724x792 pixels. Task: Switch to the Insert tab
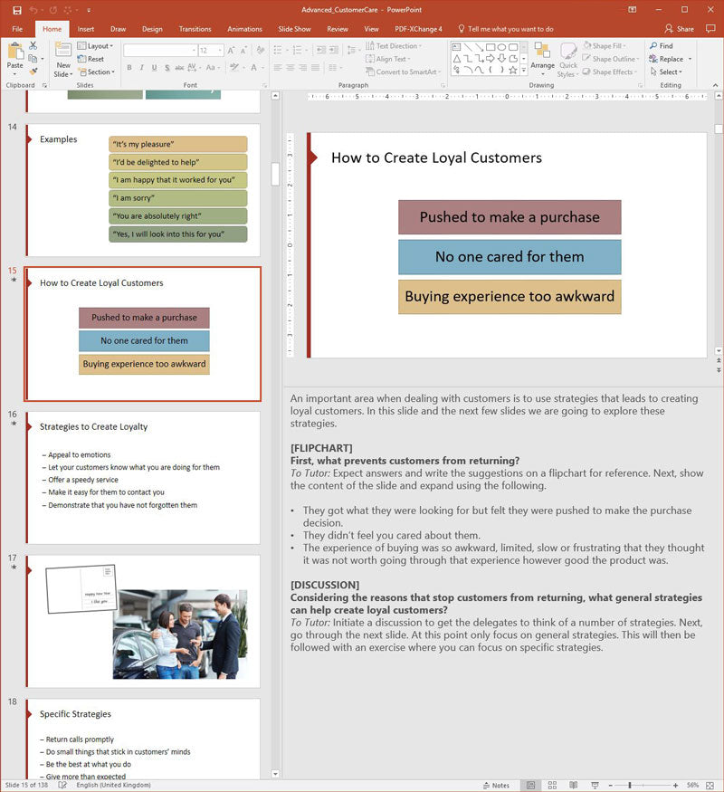pyautogui.click(x=86, y=29)
